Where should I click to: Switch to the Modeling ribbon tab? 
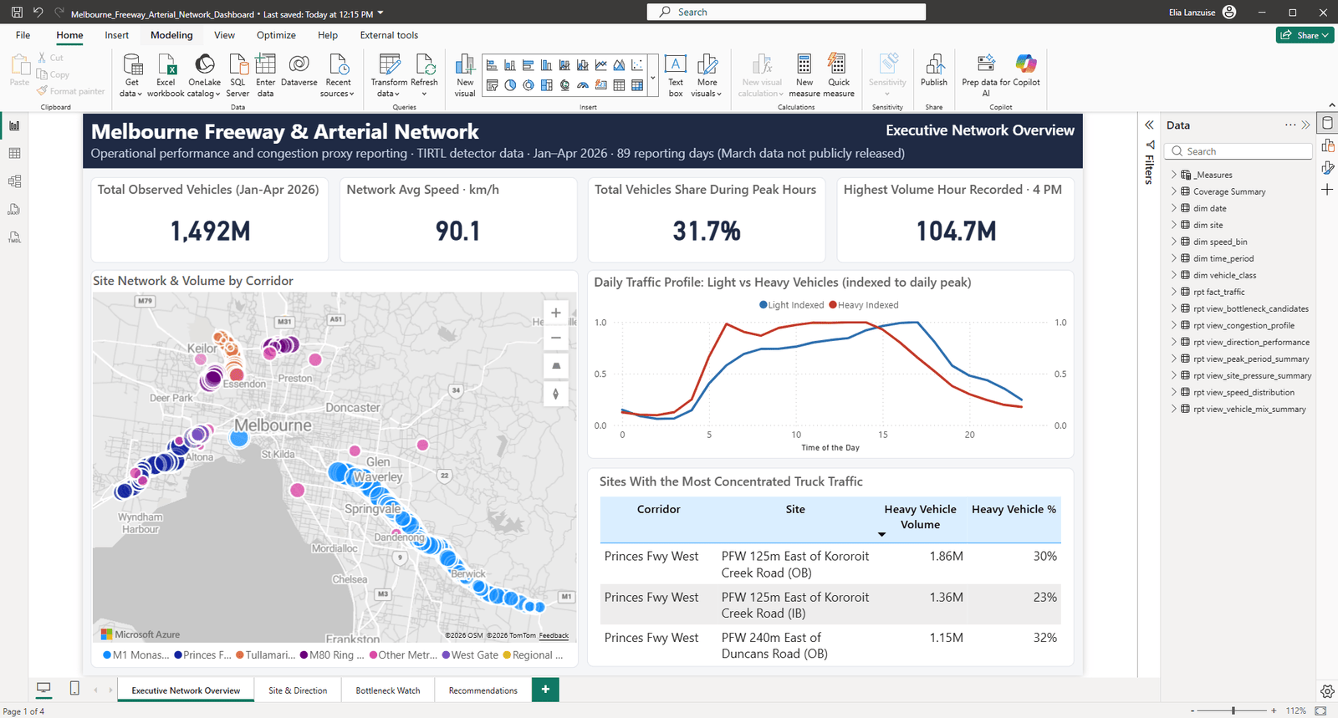pyautogui.click(x=171, y=35)
